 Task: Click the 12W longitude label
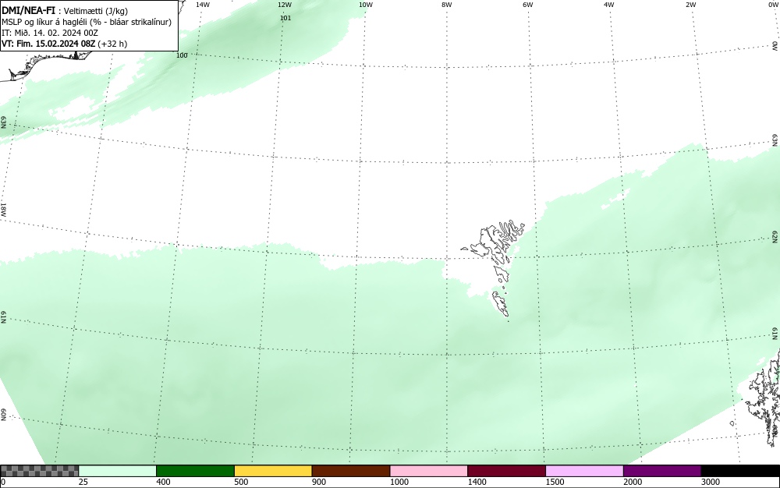point(285,5)
